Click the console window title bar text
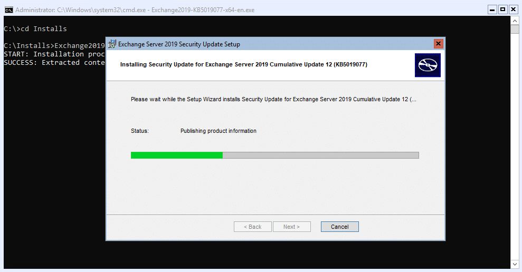This screenshot has height=272, width=522. pyautogui.click(x=135, y=10)
